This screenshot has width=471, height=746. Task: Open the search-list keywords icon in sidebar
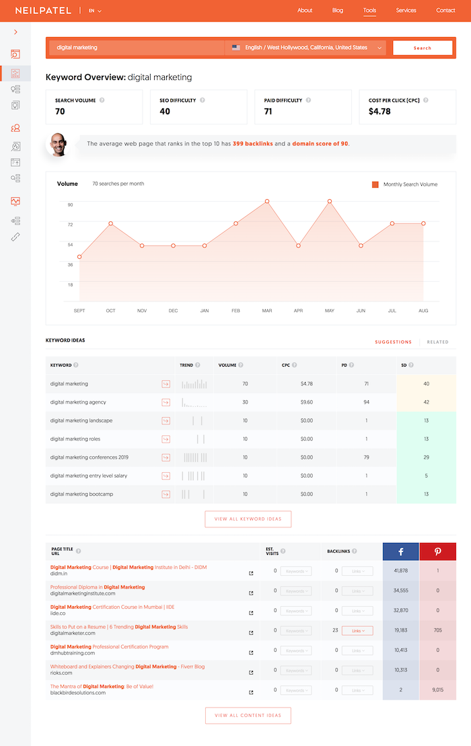[x=15, y=178]
